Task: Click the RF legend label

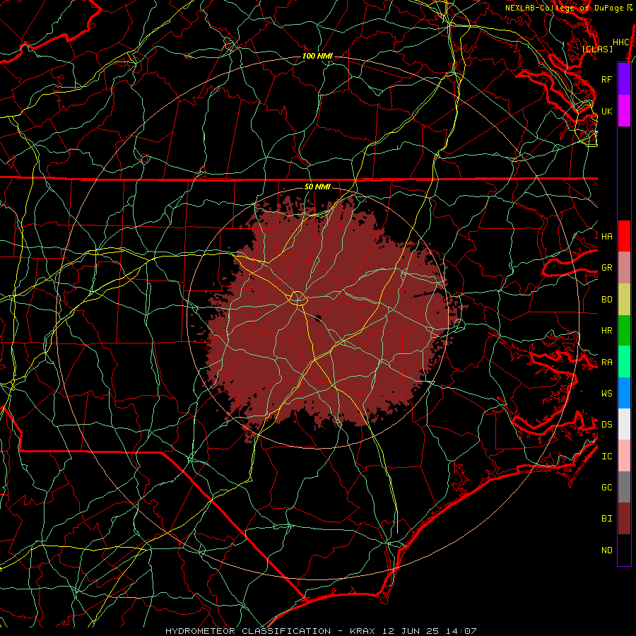Action: click(606, 79)
